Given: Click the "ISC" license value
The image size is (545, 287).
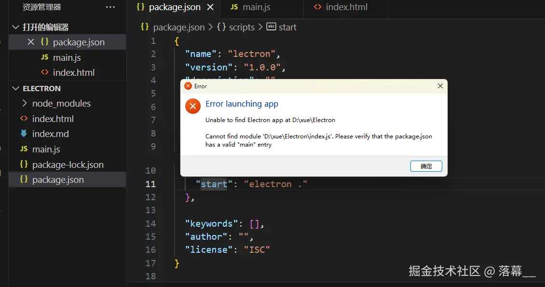Looking at the screenshot, I should pos(257,250).
